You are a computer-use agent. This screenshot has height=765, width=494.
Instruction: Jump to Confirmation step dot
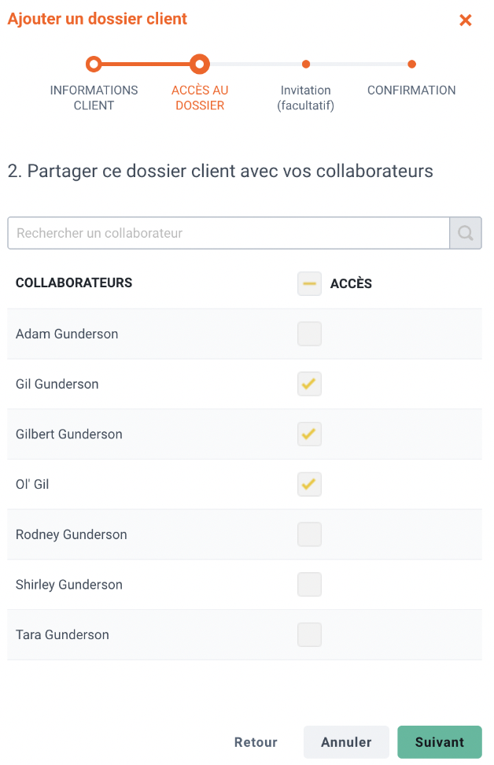coord(411,64)
